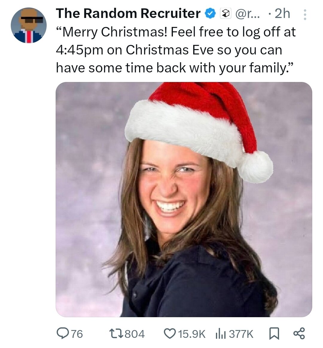Open The Random Recruiter's profile avatar
This screenshot has height=348, width=323.
coord(29,25)
